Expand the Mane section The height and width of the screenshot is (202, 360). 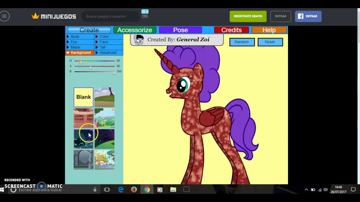(80, 47)
